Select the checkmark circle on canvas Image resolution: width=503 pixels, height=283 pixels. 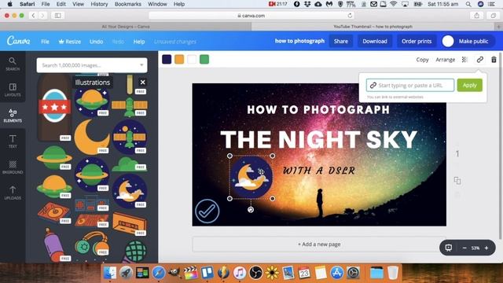click(x=207, y=211)
